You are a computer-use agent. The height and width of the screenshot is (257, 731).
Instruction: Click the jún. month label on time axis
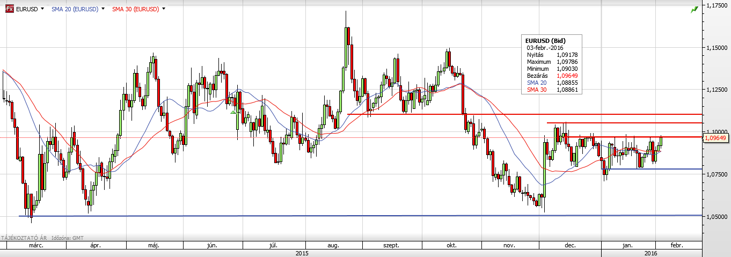(x=212, y=245)
